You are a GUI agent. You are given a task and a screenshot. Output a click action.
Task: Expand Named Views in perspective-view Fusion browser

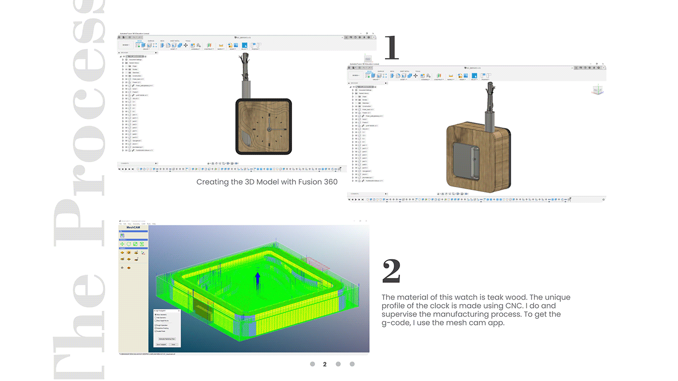353,93
